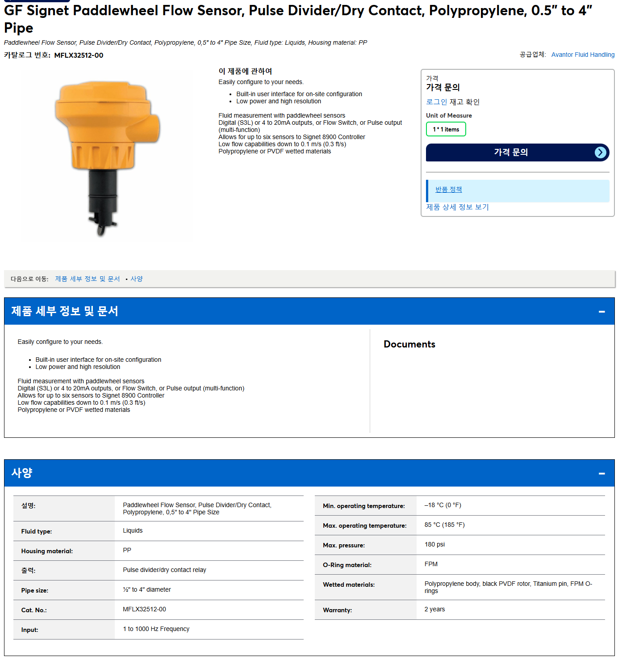Image resolution: width=618 pixels, height=665 pixels.
Task: Click the Unit of Measure label
Action: tap(449, 115)
